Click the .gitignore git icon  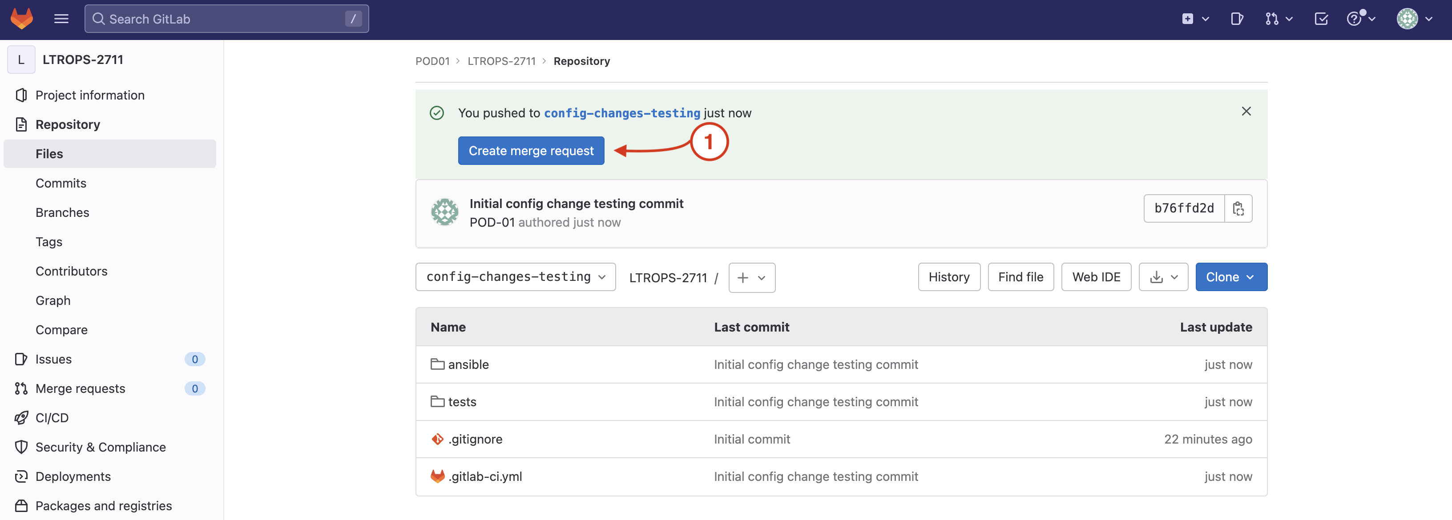(x=437, y=439)
